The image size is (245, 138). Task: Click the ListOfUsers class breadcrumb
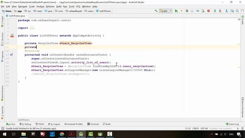[x=103, y=11]
